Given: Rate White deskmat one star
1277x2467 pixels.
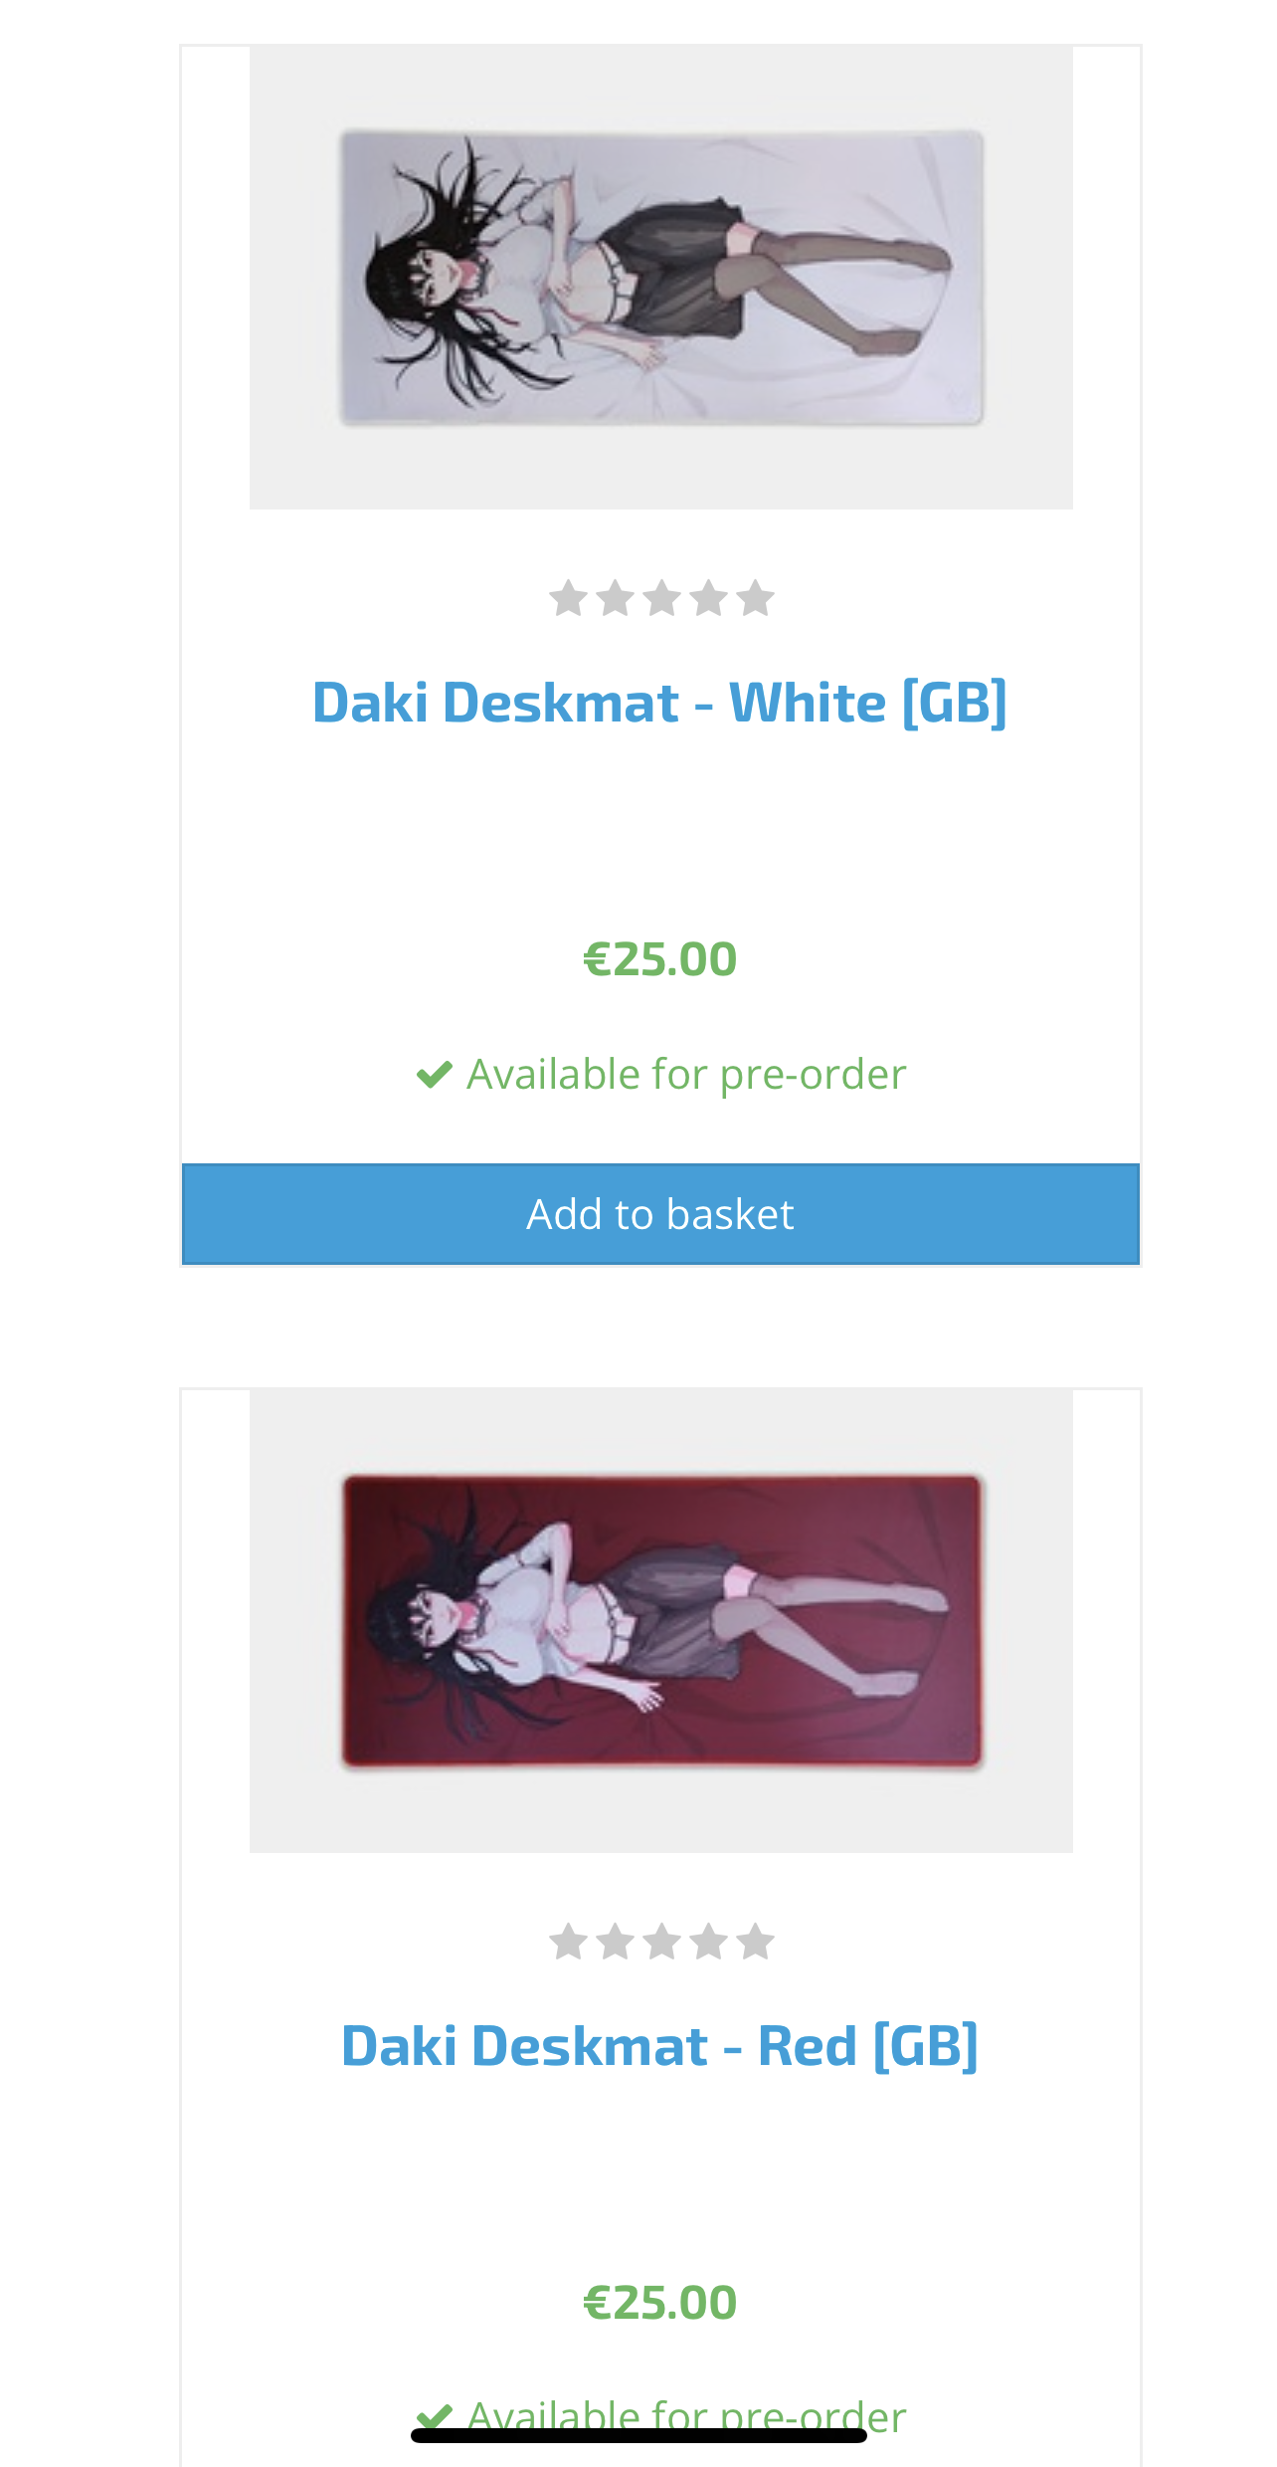Looking at the screenshot, I should coord(568,598).
